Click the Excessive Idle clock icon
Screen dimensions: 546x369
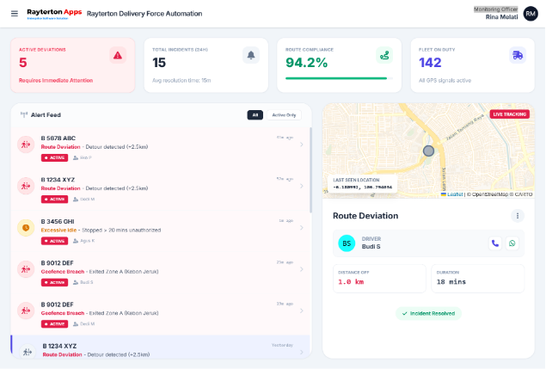[x=26, y=228]
